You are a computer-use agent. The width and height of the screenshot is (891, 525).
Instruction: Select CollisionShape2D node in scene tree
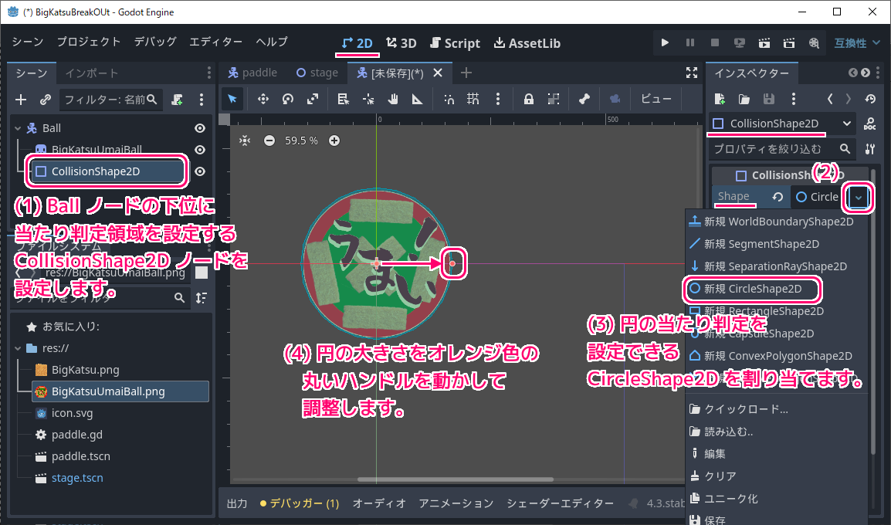107,171
